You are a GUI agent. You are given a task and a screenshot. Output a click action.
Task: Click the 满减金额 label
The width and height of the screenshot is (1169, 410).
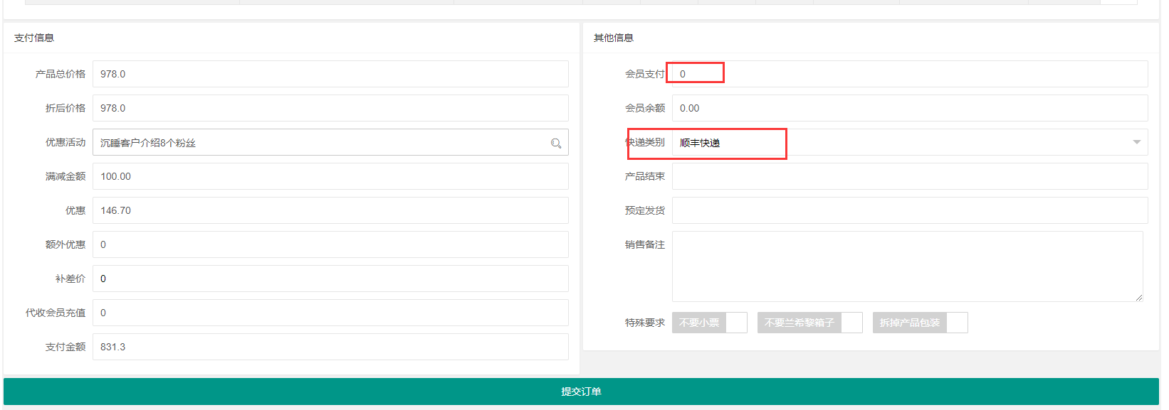(65, 176)
